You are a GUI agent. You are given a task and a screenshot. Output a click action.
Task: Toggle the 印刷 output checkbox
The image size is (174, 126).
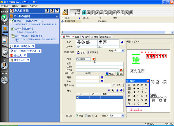tap(77, 115)
